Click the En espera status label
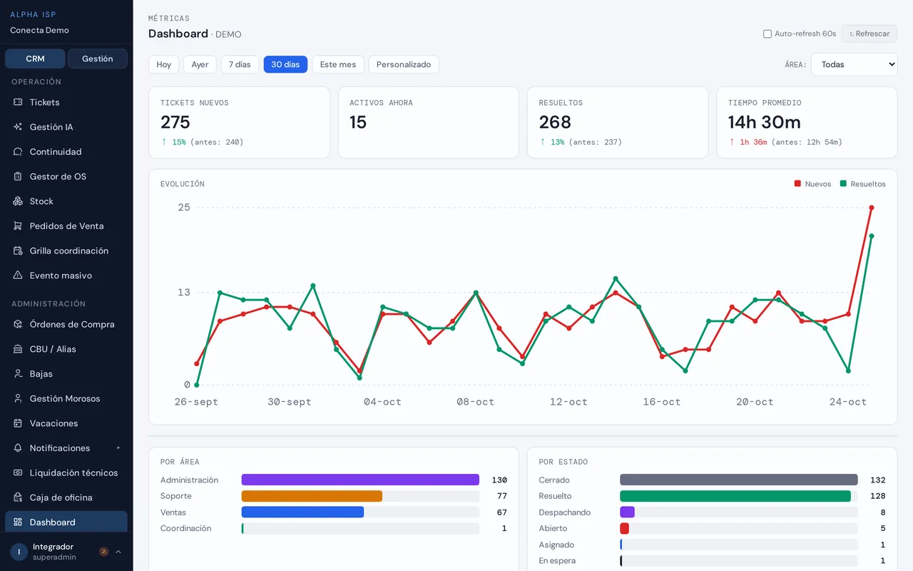 [x=557, y=561]
